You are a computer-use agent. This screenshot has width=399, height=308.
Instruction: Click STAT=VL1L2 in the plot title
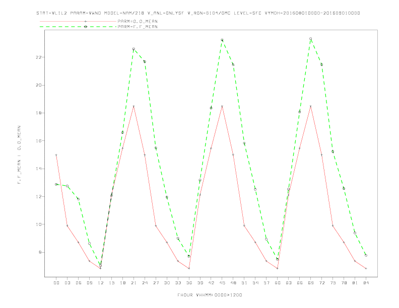coord(52,13)
